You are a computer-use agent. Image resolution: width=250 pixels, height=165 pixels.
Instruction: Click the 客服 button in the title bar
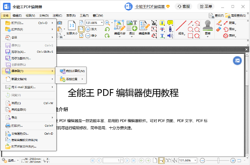(x=183, y=6)
